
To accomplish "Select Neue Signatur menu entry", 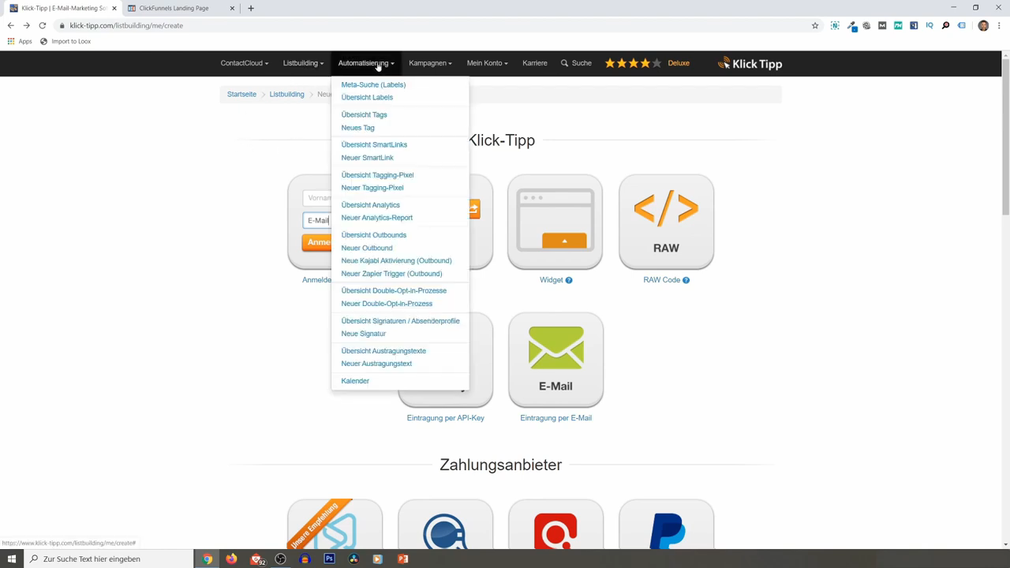I will (363, 334).
